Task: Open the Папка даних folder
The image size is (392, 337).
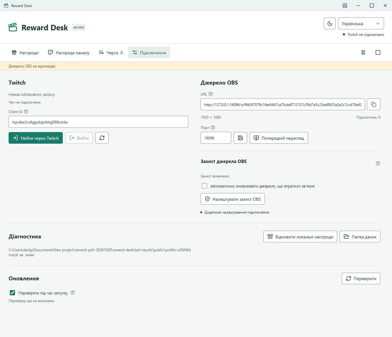Action: click(360, 237)
